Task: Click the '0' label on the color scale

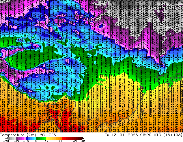Action: pyautogui.click(x=36, y=141)
